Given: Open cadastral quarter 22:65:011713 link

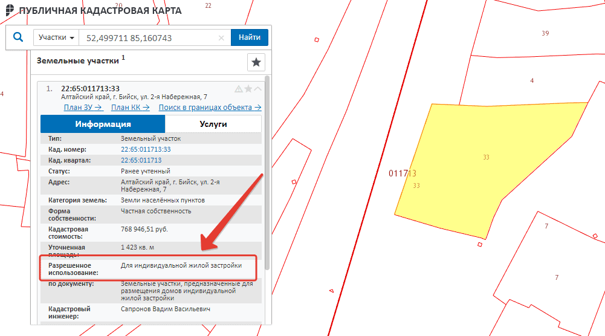Looking at the screenshot, I should click(141, 160).
